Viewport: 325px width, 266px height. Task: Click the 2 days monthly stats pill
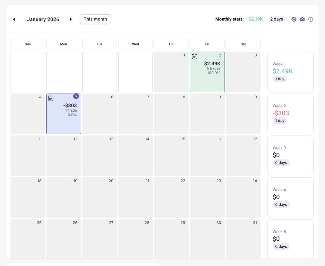point(277,19)
